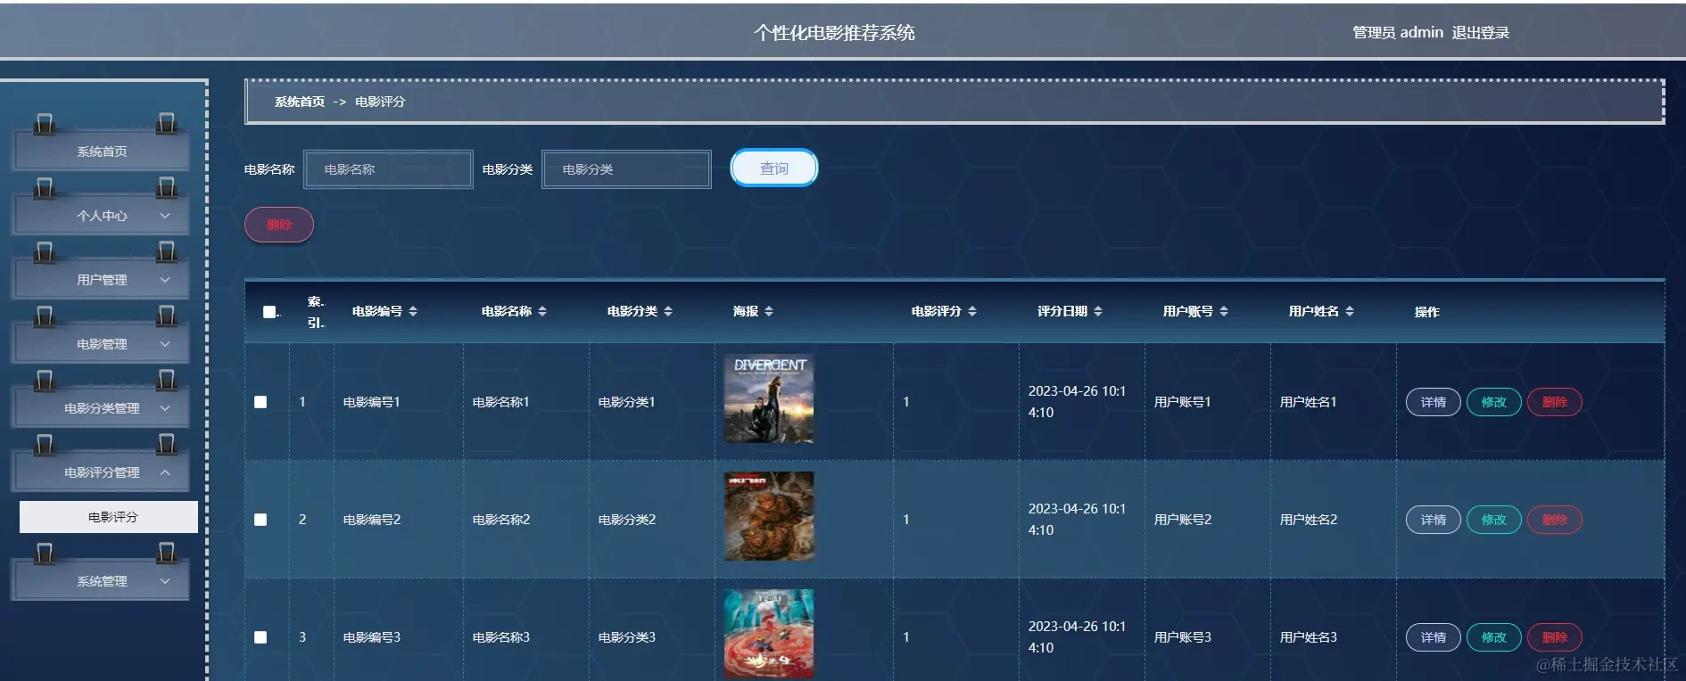Expand the 电影分类管理 sidebar menu
Image resolution: width=1686 pixels, height=681 pixels.
coord(101,408)
